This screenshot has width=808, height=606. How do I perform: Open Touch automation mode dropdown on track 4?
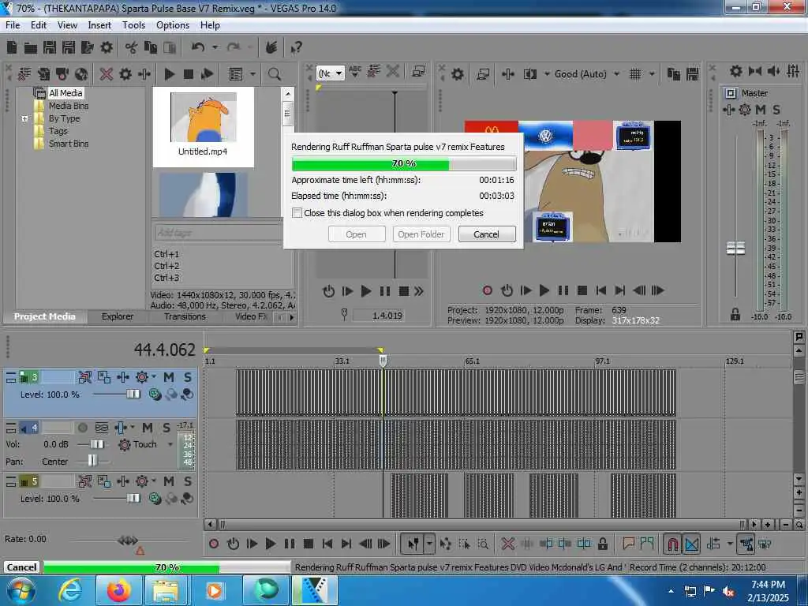point(170,444)
